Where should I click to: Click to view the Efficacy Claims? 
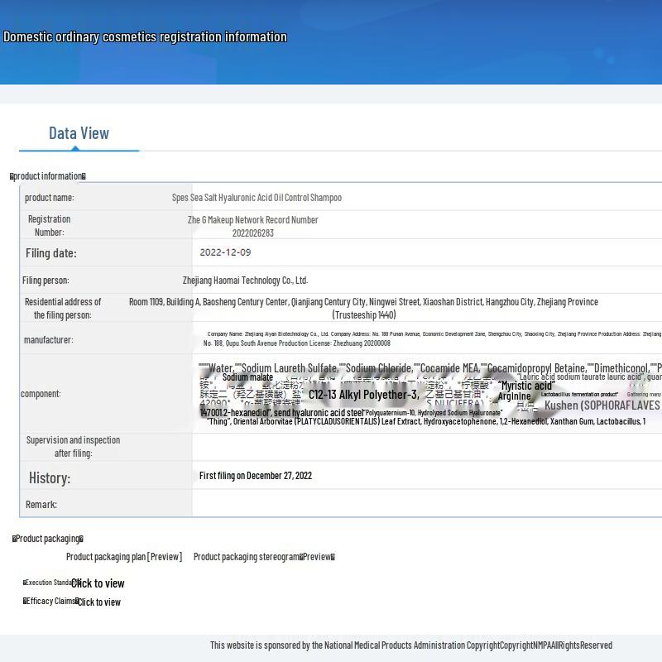98,602
